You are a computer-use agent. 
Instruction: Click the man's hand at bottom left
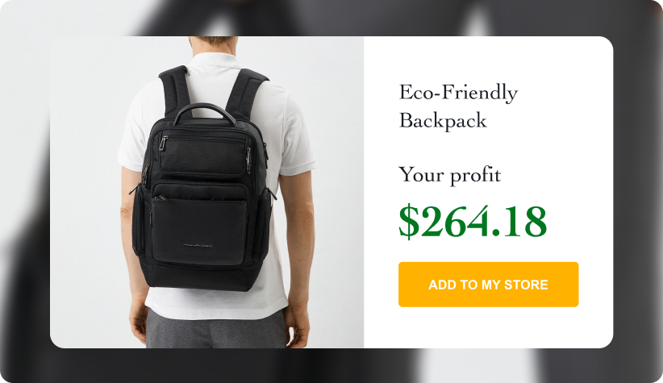(139, 325)
